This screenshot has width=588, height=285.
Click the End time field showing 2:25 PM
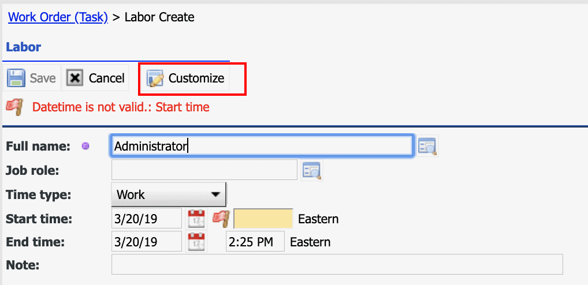pyautogui.click(x=255, y=242)
